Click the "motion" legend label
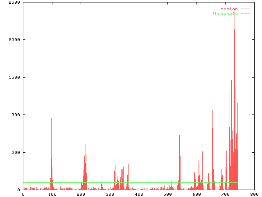Viewport: 262px width, 197px height. coord(229,9)
